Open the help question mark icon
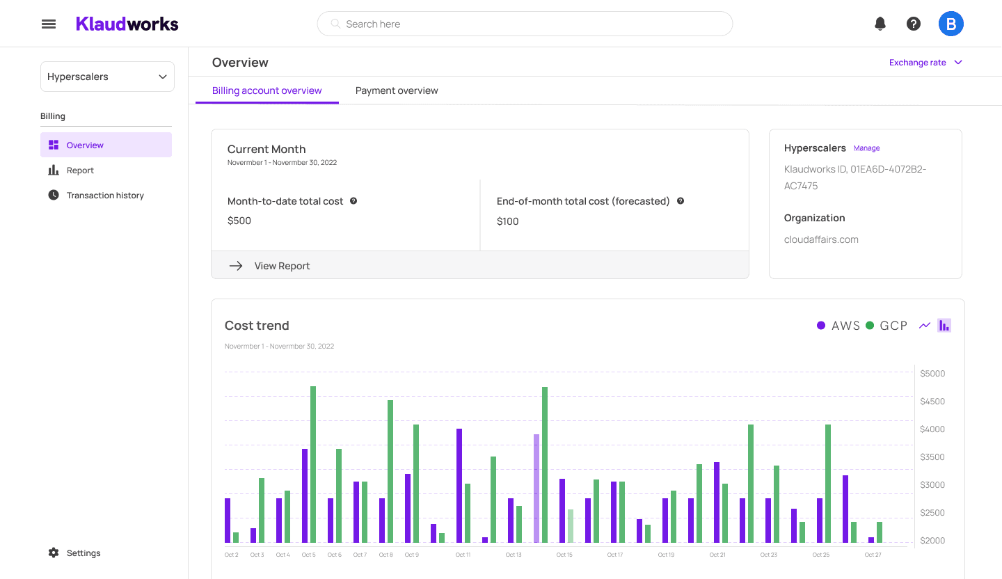 coord(914,24)
